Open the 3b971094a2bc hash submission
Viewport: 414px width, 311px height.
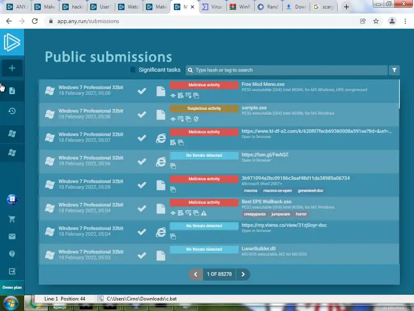point(296,178)
